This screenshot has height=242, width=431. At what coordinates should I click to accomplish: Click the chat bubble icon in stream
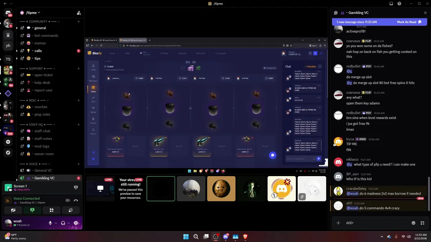(272, 155)
